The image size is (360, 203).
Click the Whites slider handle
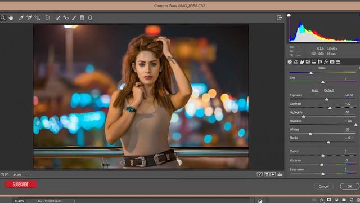pyautogui.click(x=310, y=134)
